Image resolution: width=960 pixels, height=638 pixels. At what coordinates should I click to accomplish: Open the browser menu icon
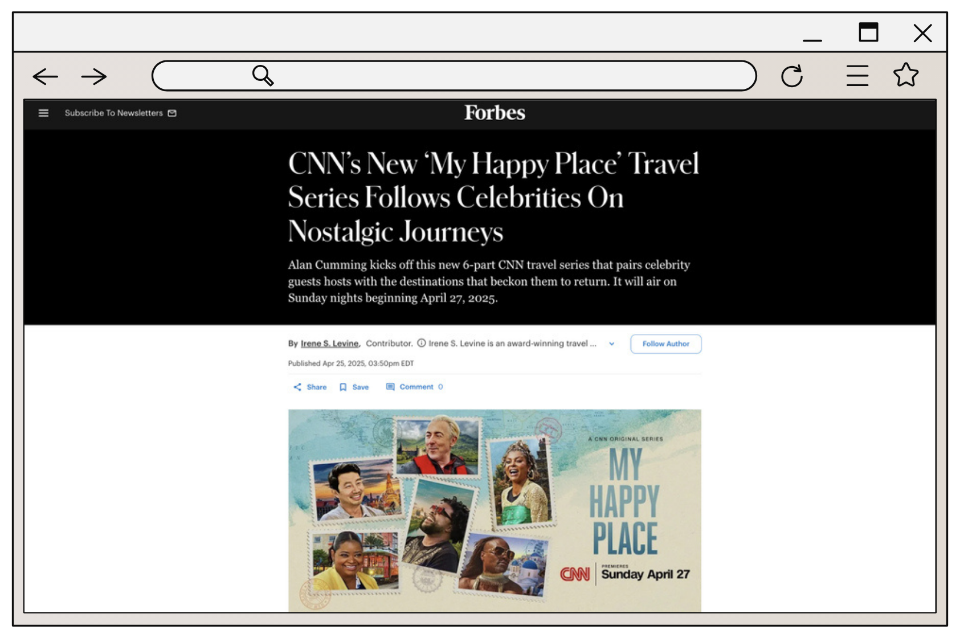tap(856, 75)
